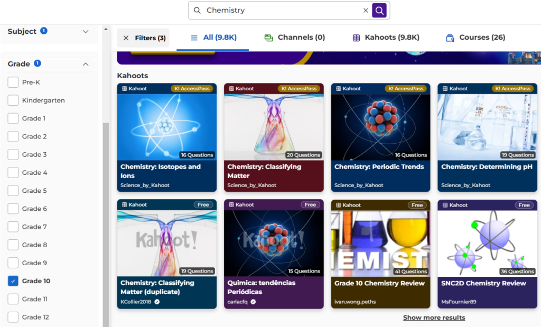Click the '41 Questions' label on Grade 10 review
Viewport: 541px width, 327px height.
411,272
